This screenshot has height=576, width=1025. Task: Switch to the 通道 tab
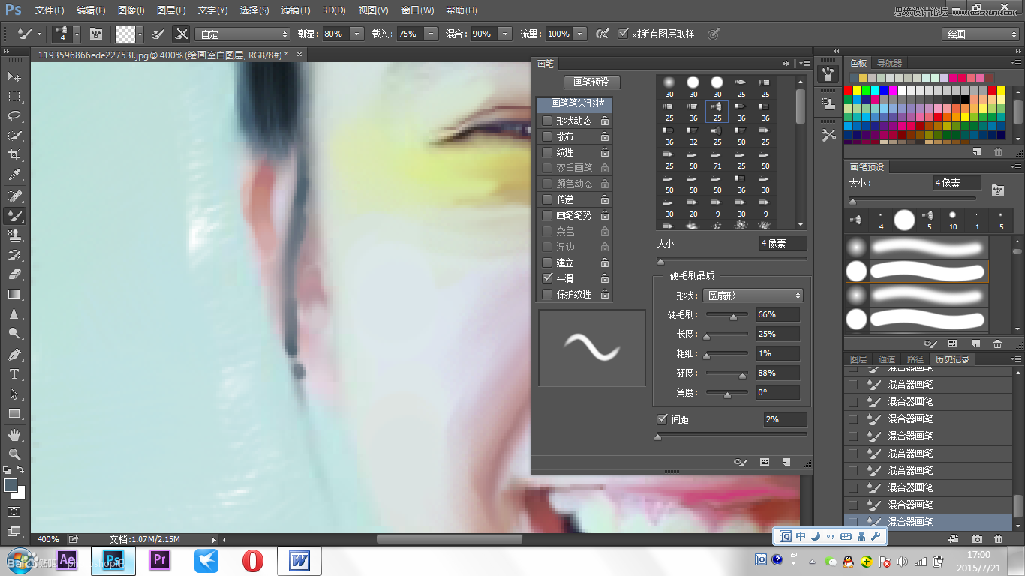click(887, 358)
